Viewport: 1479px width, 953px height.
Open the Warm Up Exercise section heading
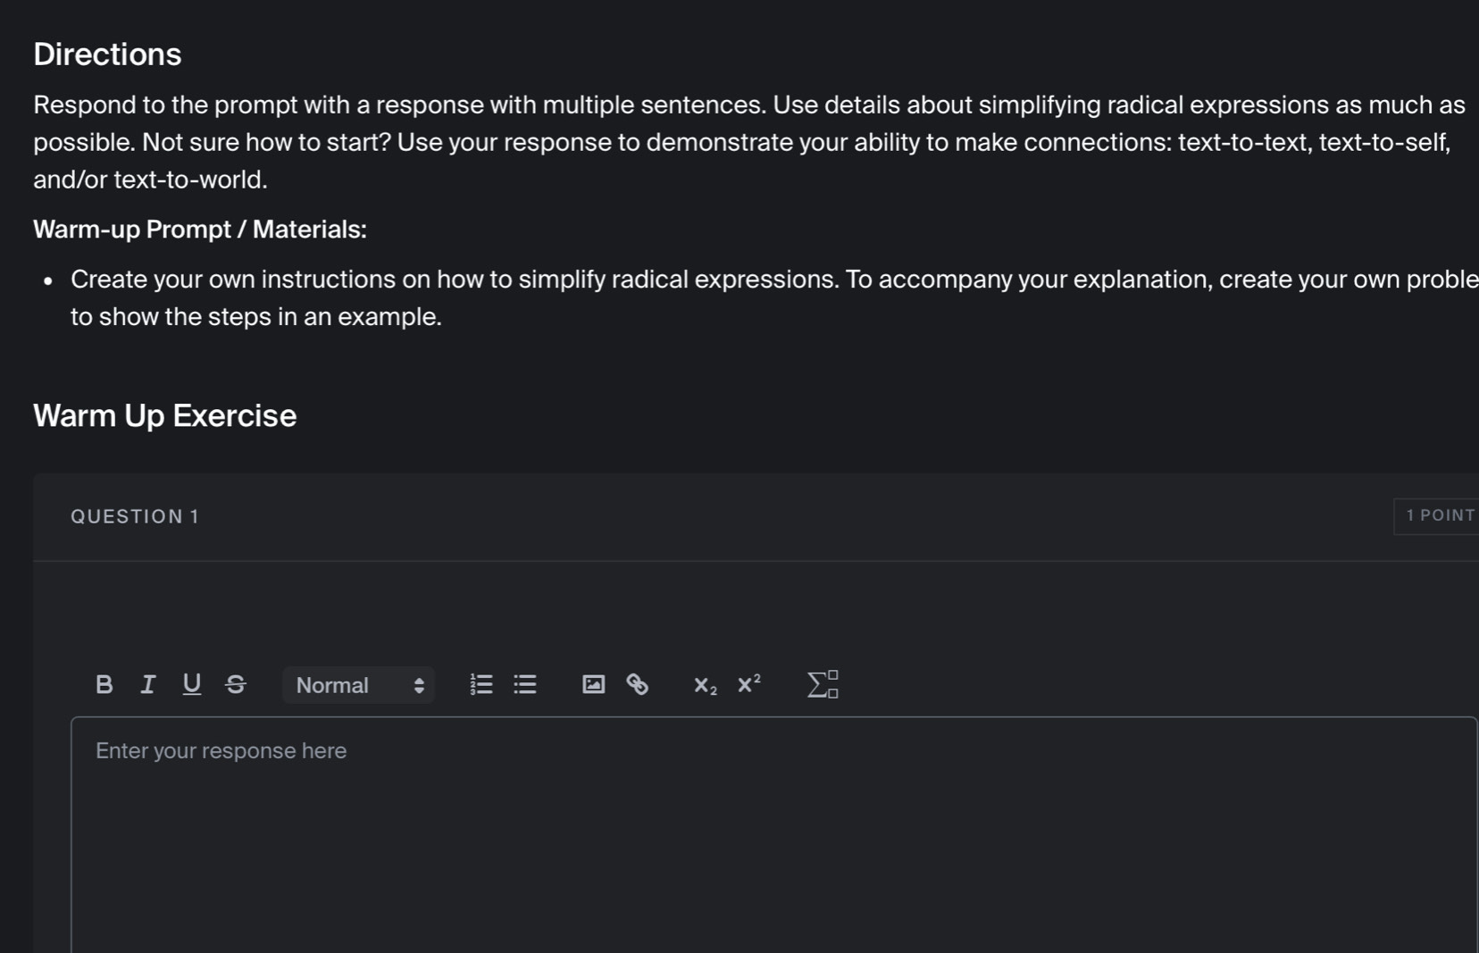(x=164, y=414)
